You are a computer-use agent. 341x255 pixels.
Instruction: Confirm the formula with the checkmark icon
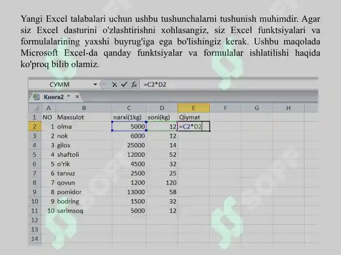pos(124,85)
